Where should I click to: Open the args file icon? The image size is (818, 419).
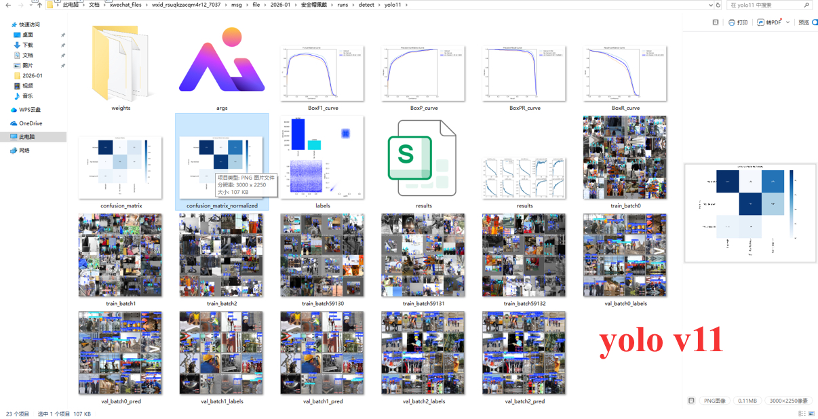click(x=222, y=60)
